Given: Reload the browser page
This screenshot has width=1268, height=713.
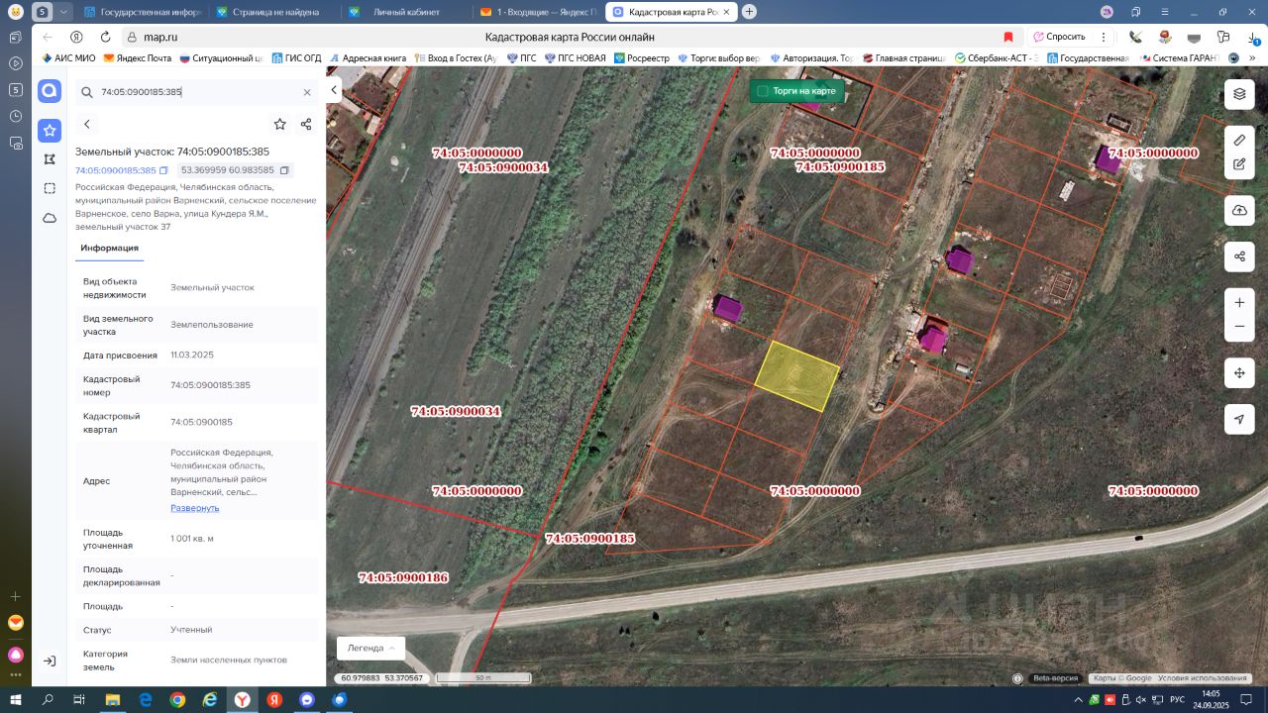Looking at the screenshot, I should coord(105,37).
